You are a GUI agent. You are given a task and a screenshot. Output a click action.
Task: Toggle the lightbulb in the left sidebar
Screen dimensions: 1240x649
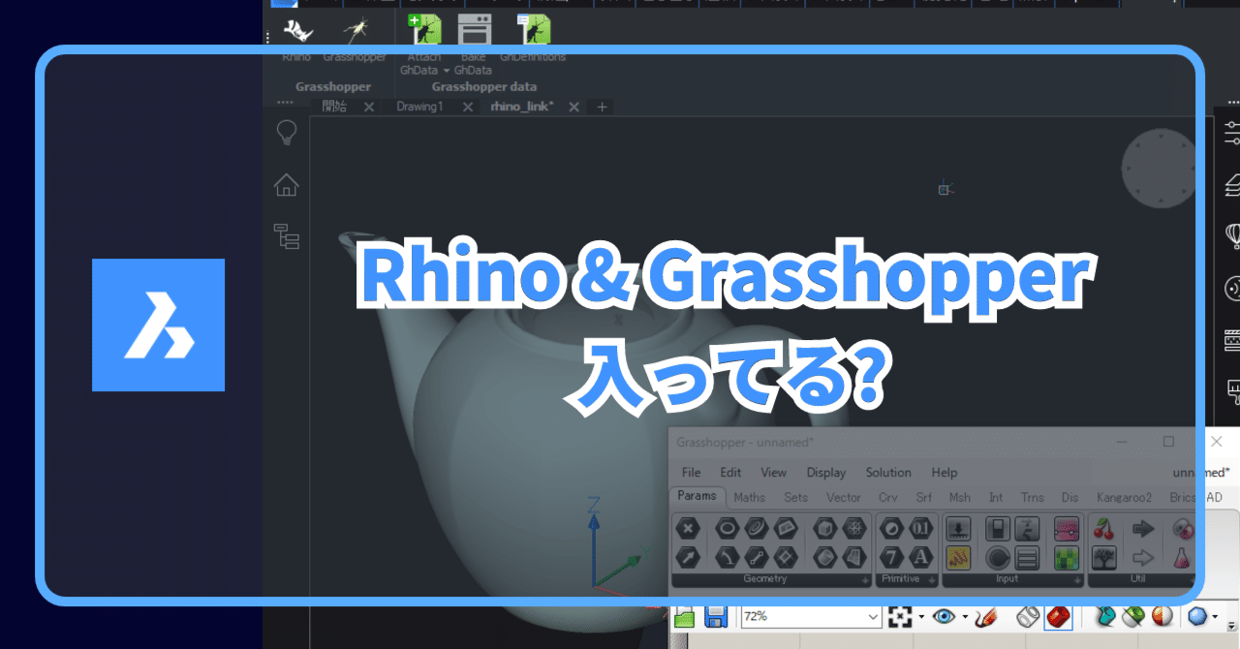click(x=286, y=132)
